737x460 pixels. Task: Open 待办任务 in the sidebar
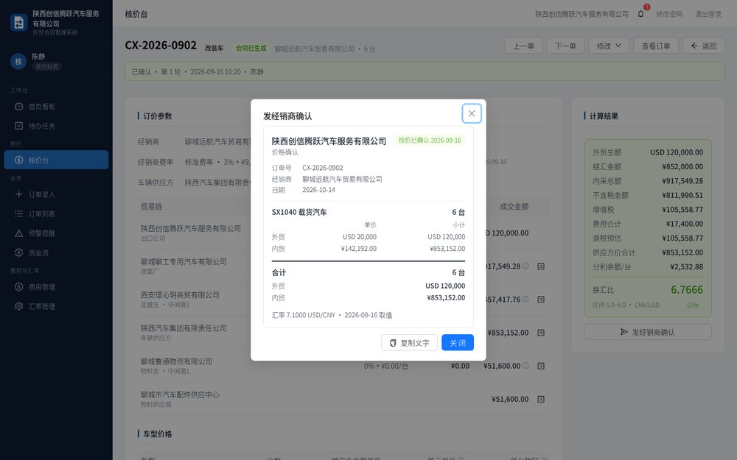click(x=56, y=126)
